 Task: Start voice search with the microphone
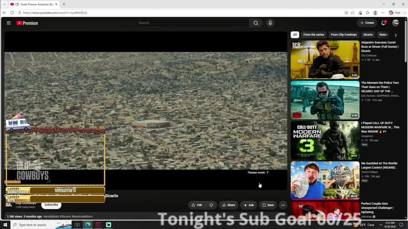pyautogui.click(x=270, y=23)
